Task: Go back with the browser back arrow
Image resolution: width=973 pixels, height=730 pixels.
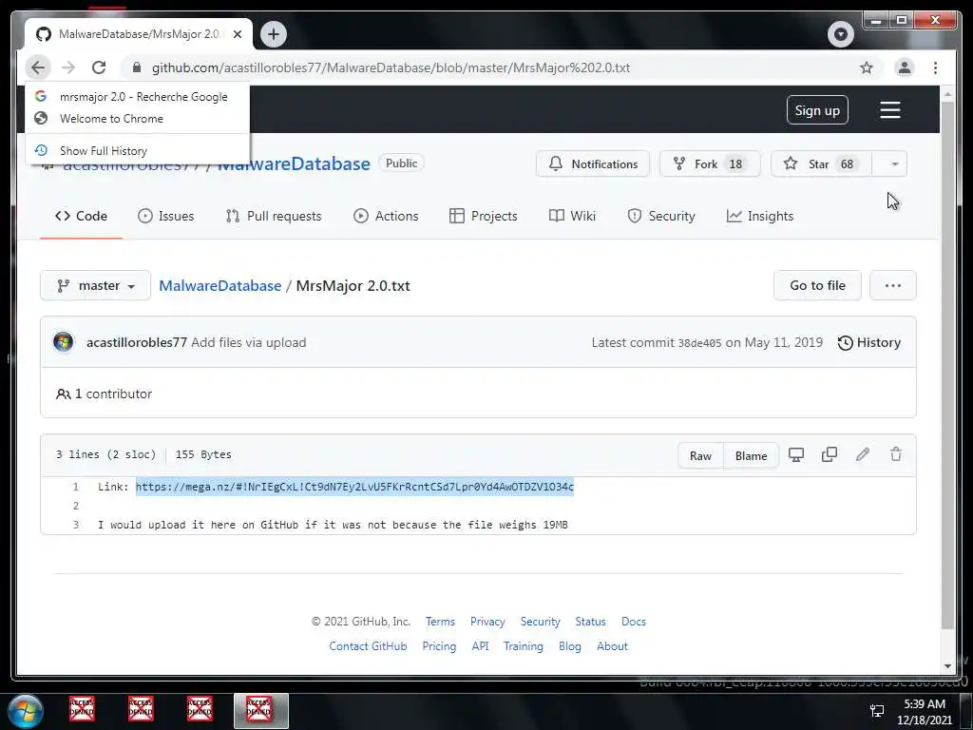Action: click(38, 67)
